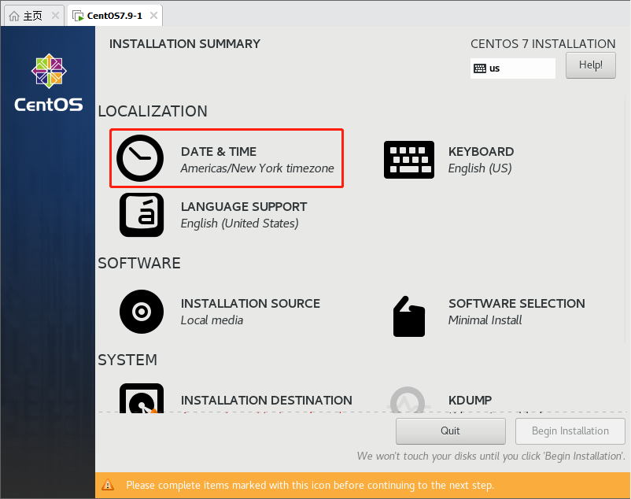Click 'Minimal Install' text
This screenshot has height=499, width=631.
(x=485, y=320)
